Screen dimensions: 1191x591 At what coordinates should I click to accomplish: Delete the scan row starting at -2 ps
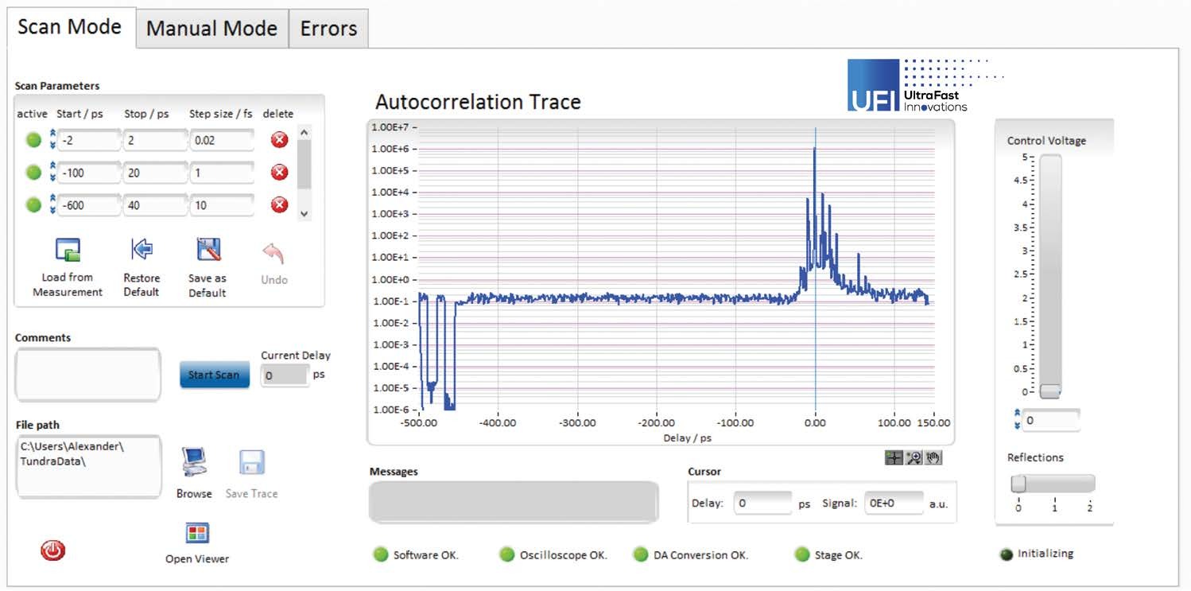(x=279, y=140)
